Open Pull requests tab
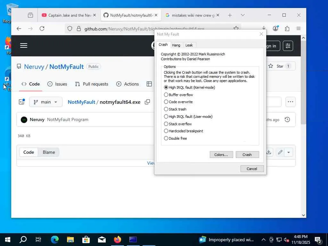This screenshot has width=328, height=246. click(x=92, y=84)
